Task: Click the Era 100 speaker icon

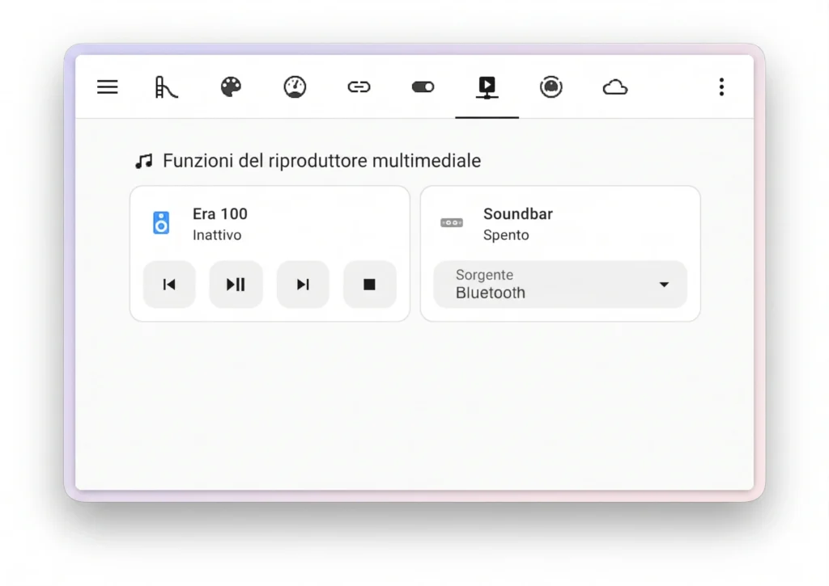Action: click(x=161, y=223)
